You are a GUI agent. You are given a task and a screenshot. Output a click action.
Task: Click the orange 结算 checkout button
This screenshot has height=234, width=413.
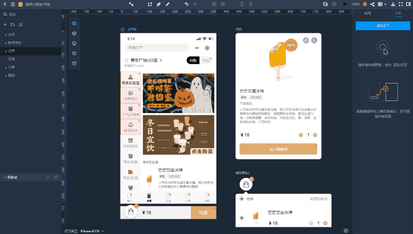[x=203, y=213]
